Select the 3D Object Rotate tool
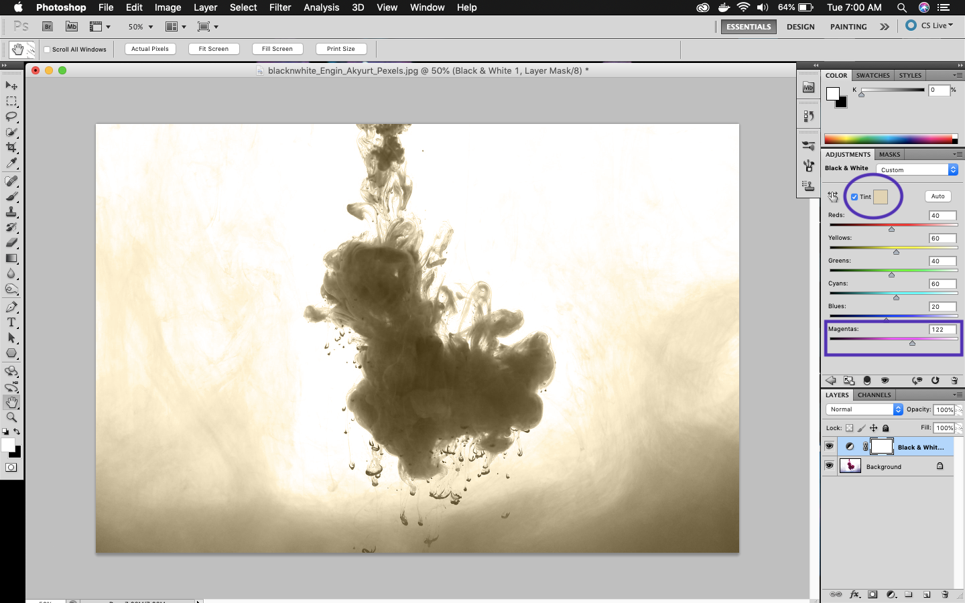The width and height of the screenshot is (965, 603). [11, 371]
